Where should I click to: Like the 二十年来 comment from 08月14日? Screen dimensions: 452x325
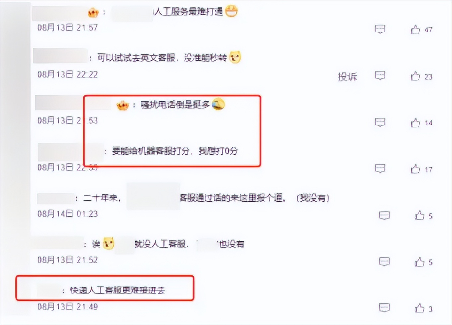coord(419,216)
